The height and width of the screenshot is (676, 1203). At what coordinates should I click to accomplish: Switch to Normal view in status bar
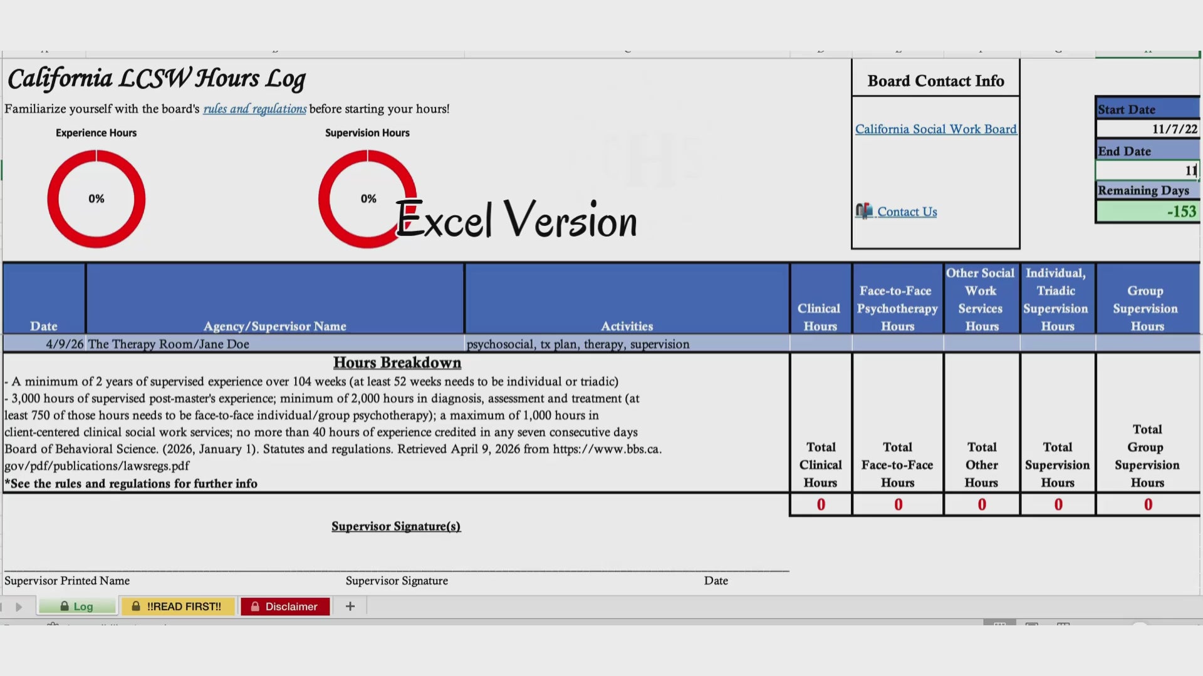(x=1000, y=624)
